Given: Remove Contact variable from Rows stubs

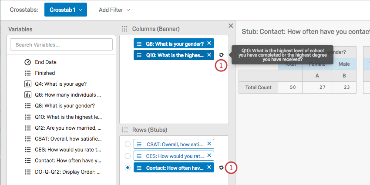Looking at the screenshot, I should pos(209,167).
